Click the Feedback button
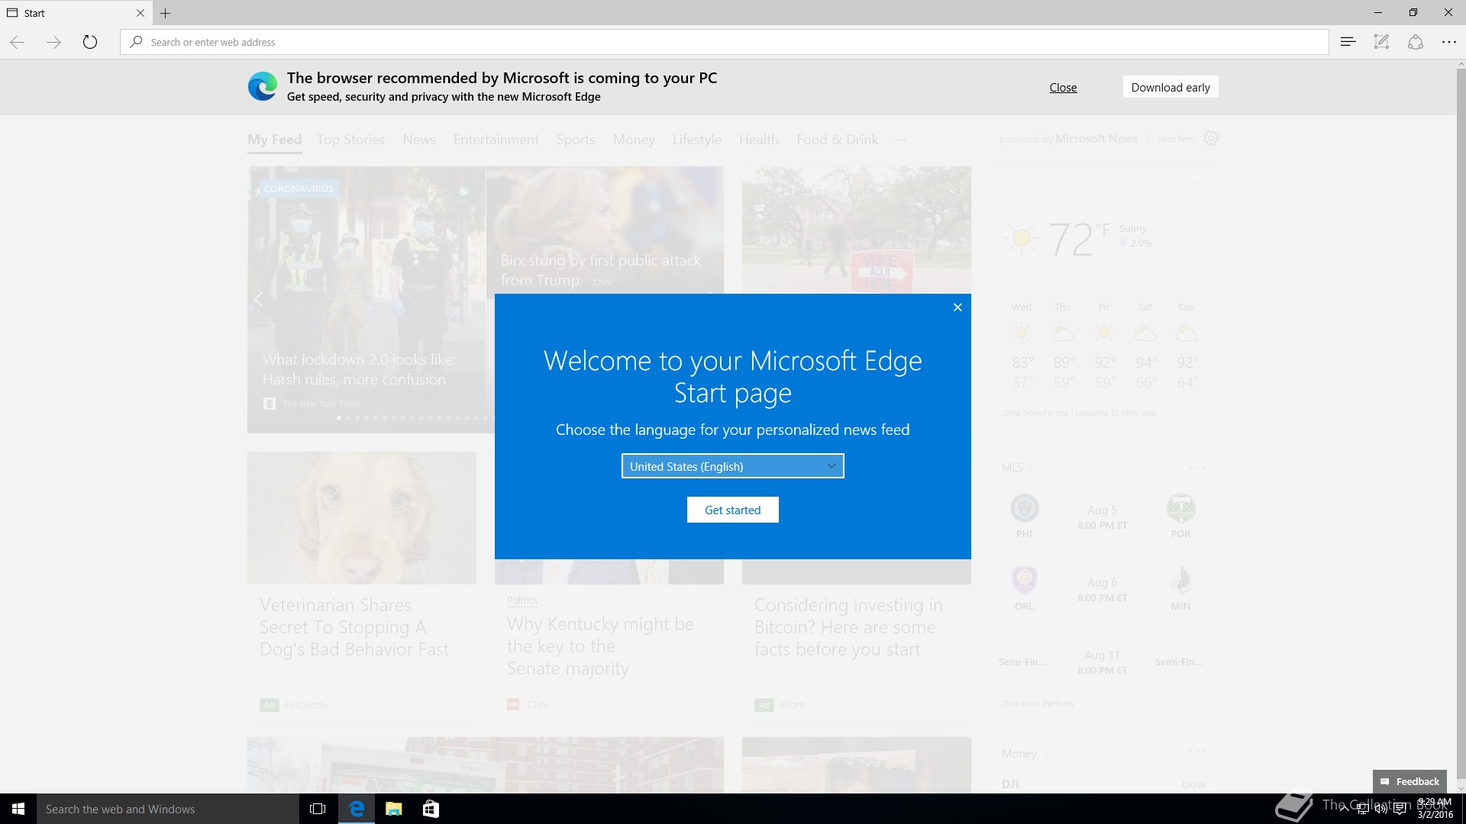 1409,781
